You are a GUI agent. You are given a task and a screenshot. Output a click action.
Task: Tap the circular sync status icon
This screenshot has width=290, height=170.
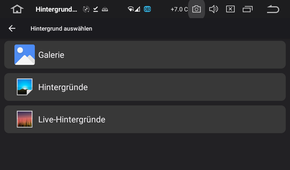pos(86,9)
